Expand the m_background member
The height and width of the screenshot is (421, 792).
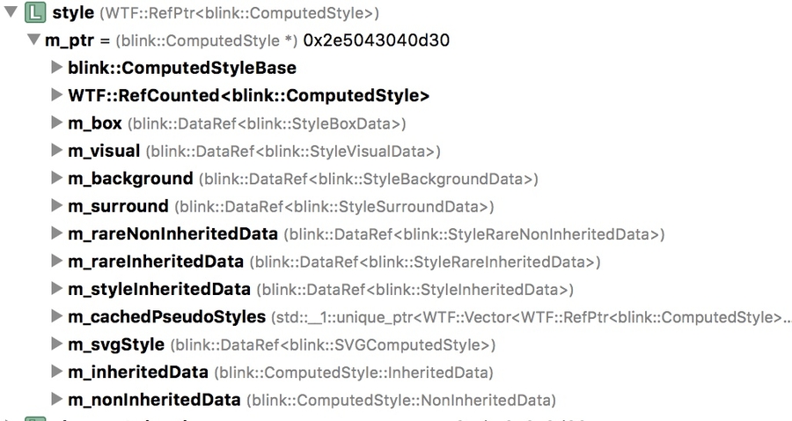[x=57, y=179]
